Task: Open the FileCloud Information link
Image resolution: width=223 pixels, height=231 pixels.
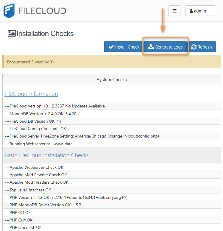Action: [31, 94]
